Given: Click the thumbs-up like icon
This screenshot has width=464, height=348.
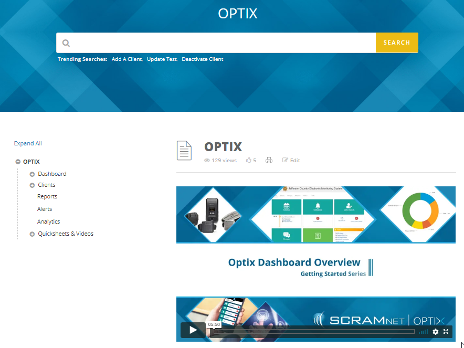Looking at the screenshot, I should coord(249,161).
